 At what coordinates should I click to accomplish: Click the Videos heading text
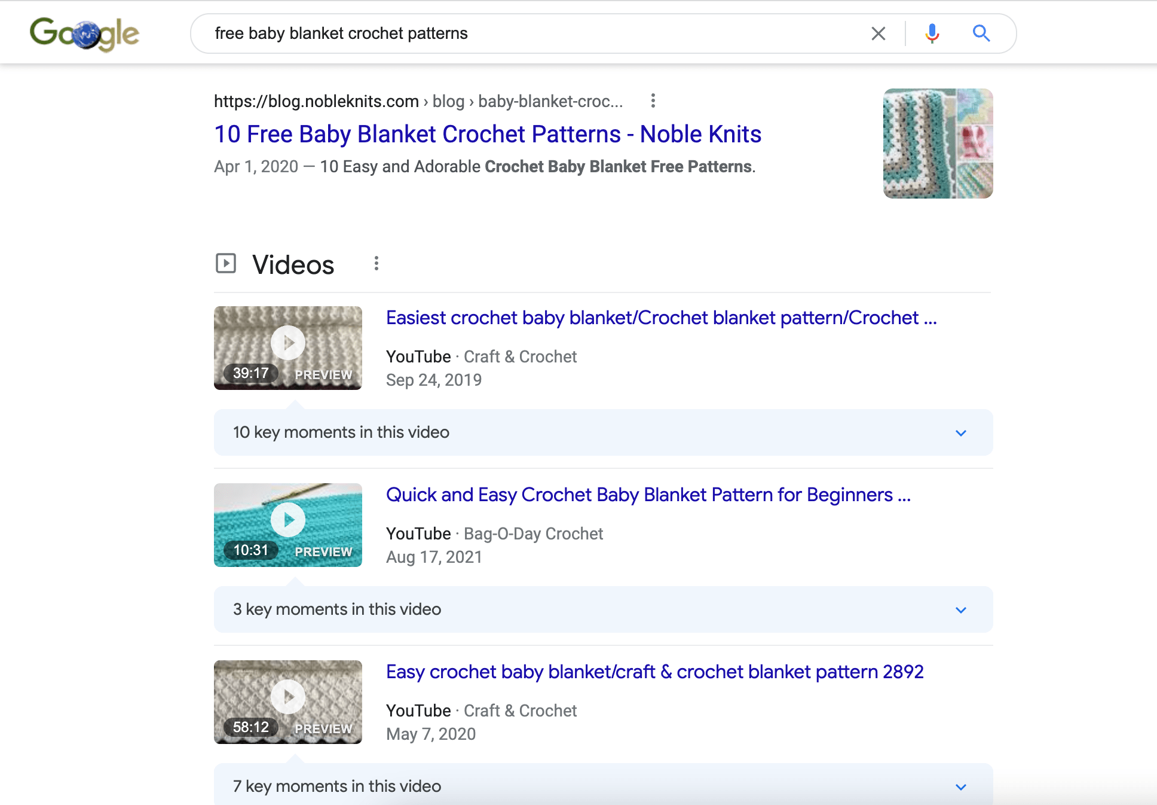click(x=293, y=264)
